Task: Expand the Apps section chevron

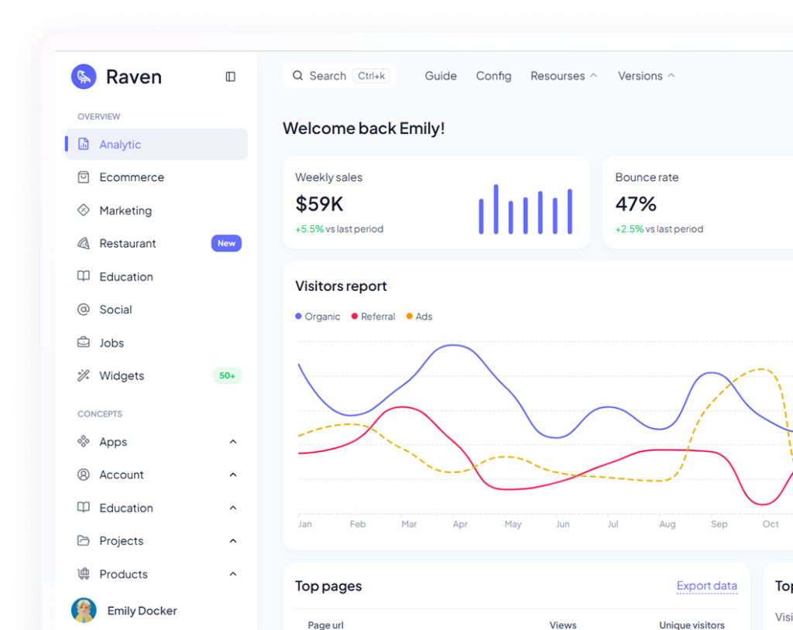Action: (x=233, y=442)
